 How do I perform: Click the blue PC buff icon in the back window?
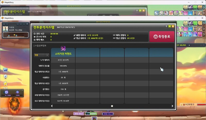coord(190,13)
